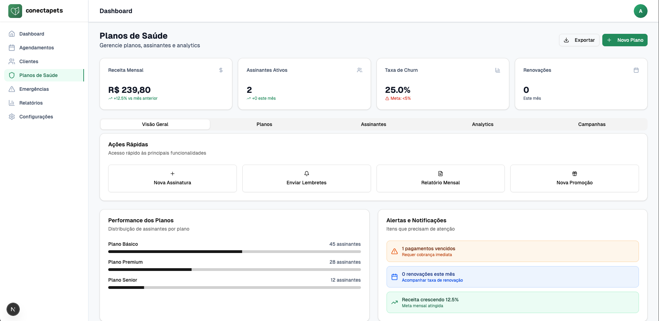Screen dimensions: 659x321
Task: Open the Analytics tab
Action: point(482,124)
